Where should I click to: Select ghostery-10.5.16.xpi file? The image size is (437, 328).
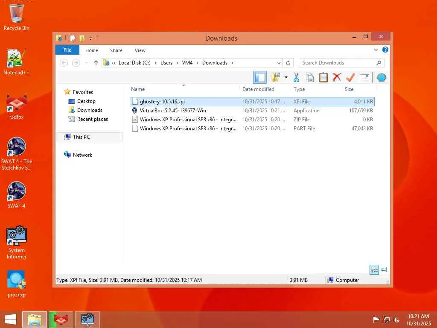[x=252, y=102]
